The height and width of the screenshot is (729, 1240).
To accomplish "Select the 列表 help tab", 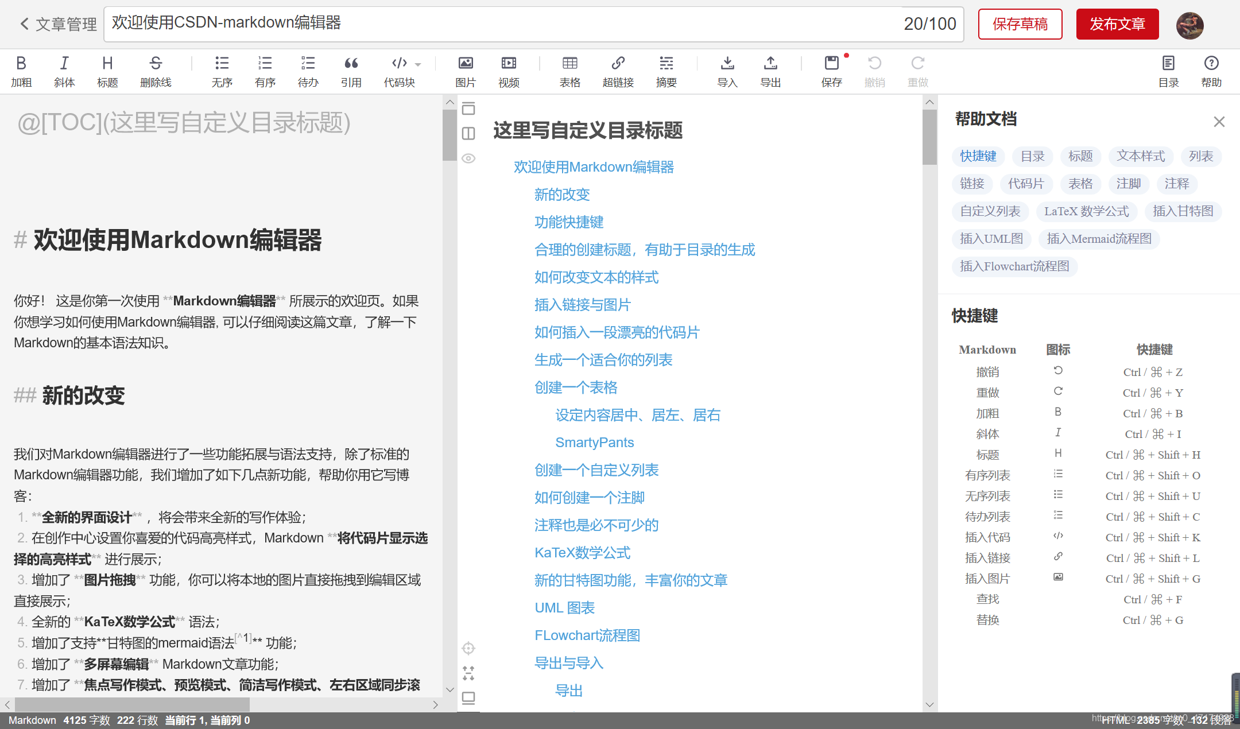I will click(x=1201, y=156).
